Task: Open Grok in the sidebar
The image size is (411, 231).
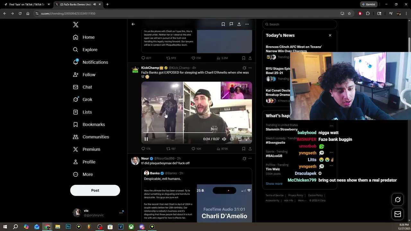Action: [x=83, y=99]
